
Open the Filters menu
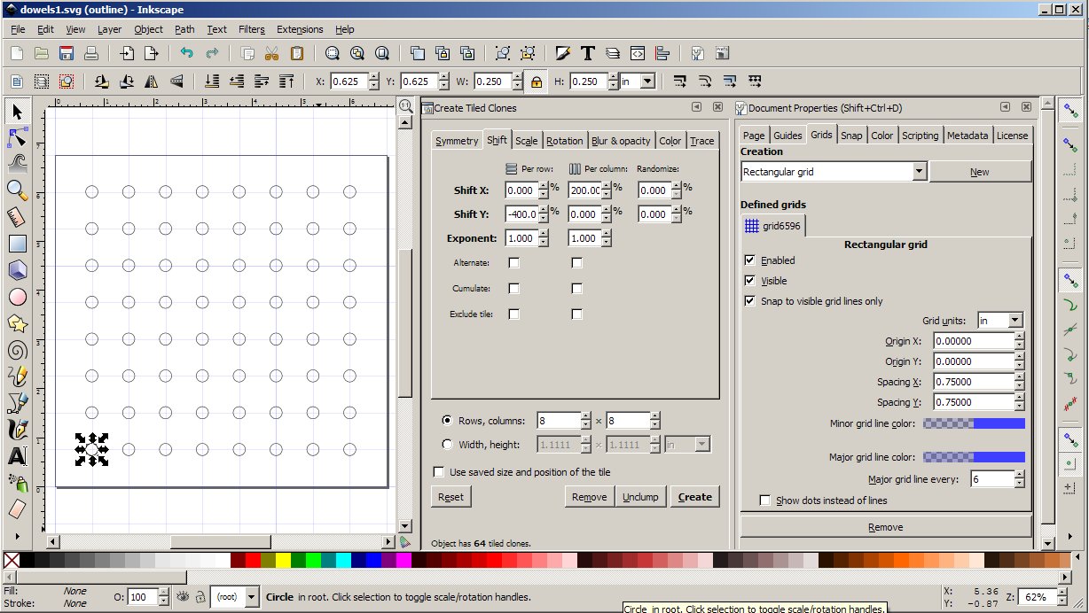click(251, 29)
